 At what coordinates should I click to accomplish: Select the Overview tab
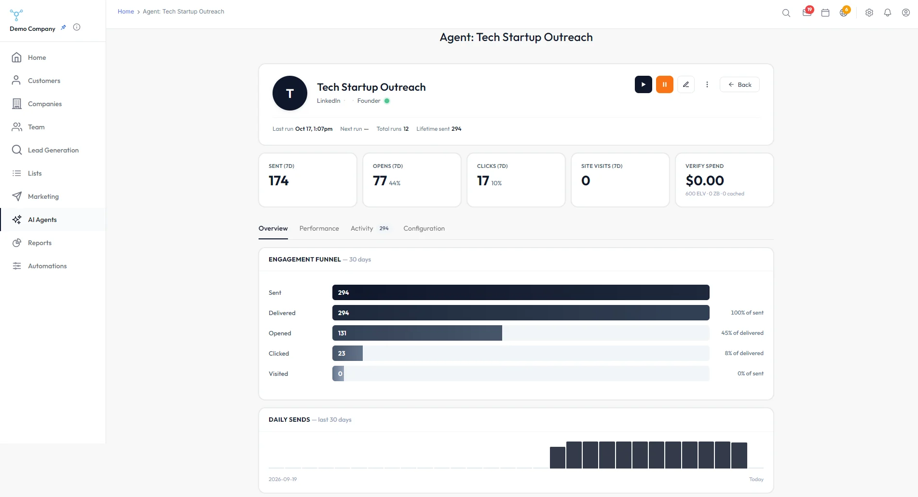(x=273, y=229)
